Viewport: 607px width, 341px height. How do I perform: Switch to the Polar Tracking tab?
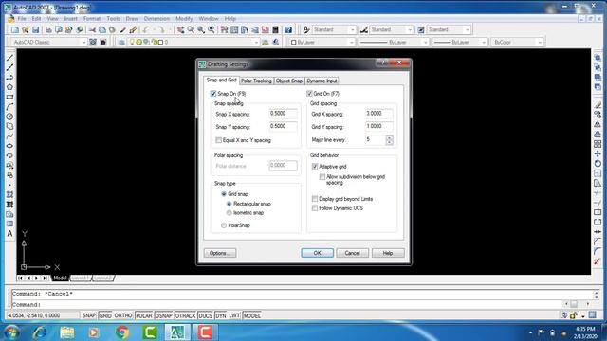point(256,81)
